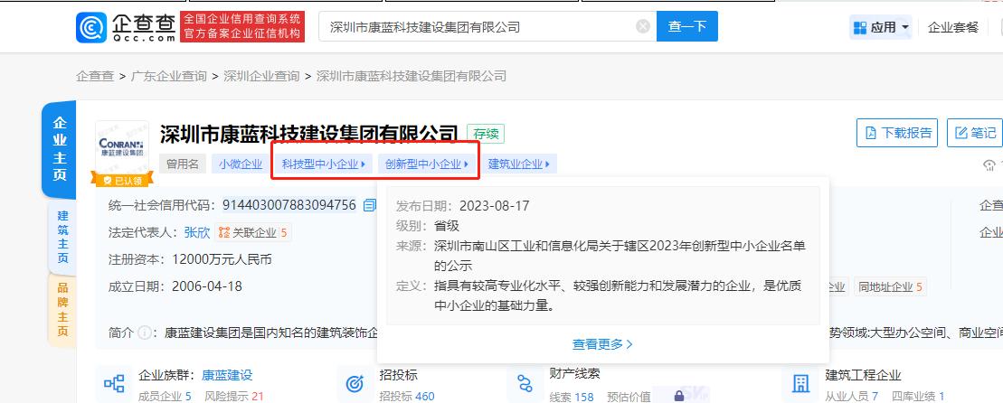Expand the 科技型中小企业 tag
The width and height of the screenshot is (1003, 403).
pos(323,164)
